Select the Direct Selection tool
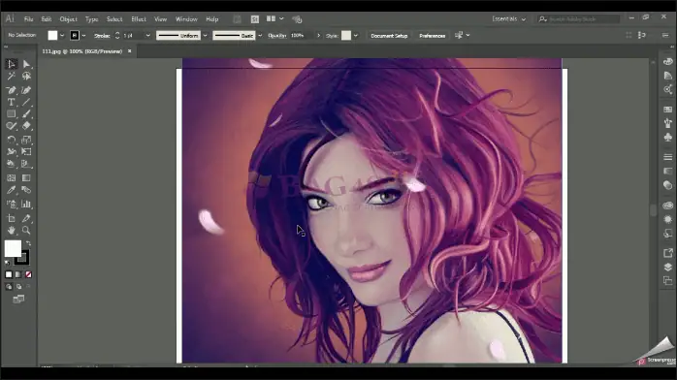The image size is (677, 380). [26, 64]
